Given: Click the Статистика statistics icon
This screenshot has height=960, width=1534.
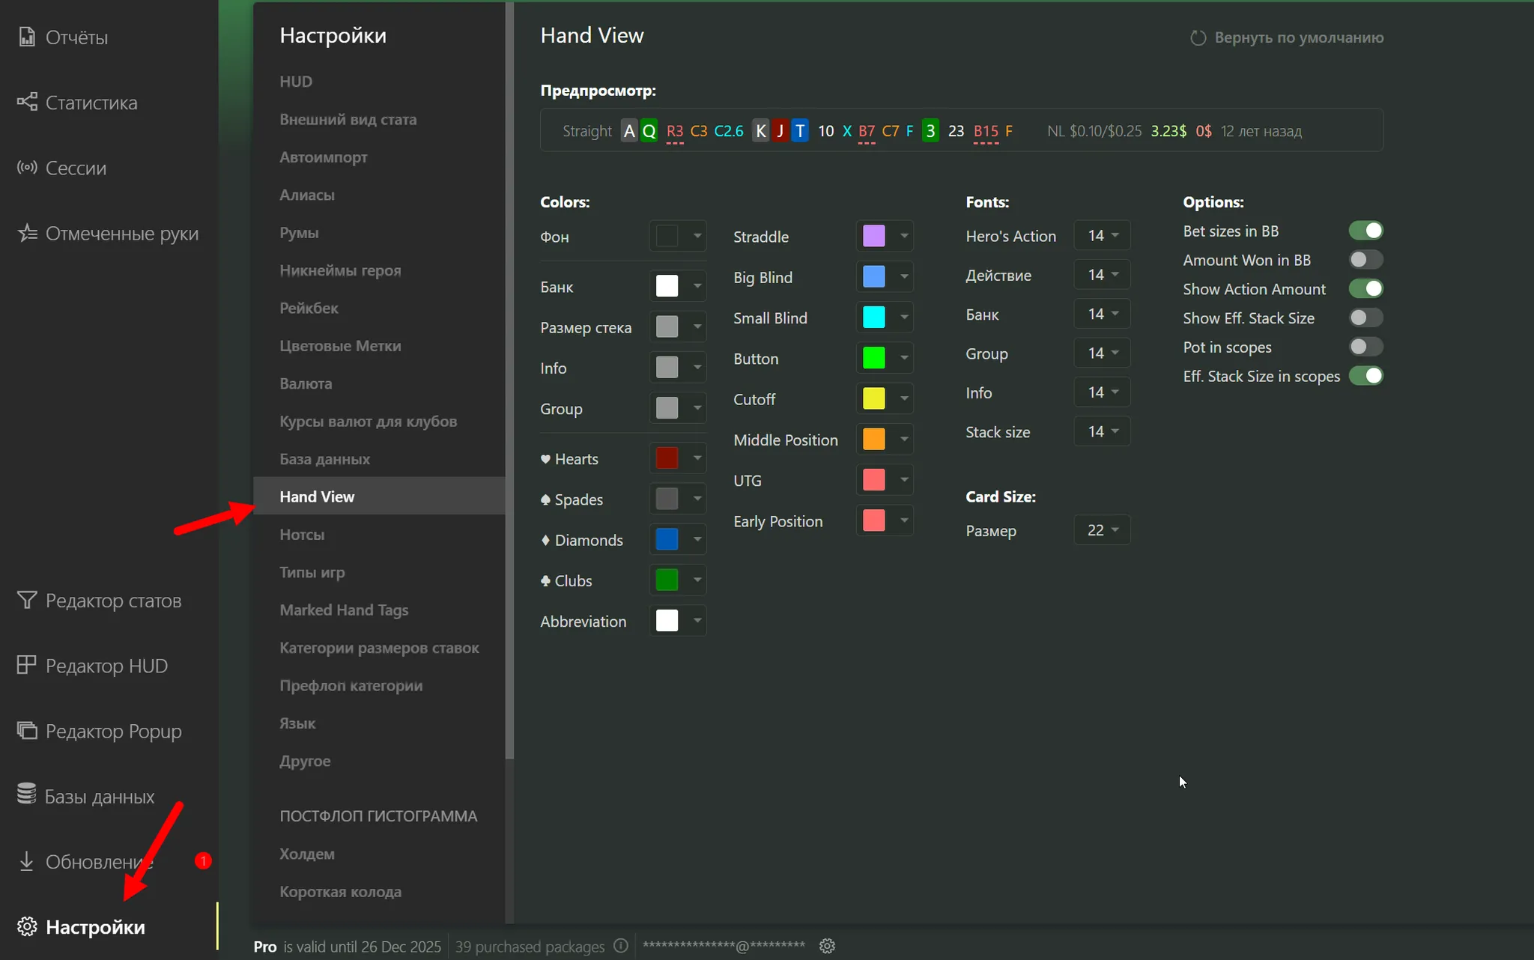Looking at the screenshot, I should pyautogui.click(x=27, y=102).
